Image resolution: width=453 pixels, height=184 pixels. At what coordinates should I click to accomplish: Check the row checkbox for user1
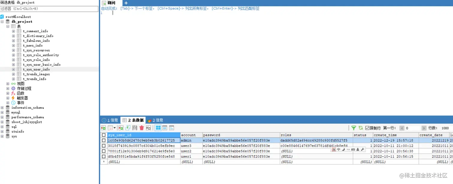point(104,156)
